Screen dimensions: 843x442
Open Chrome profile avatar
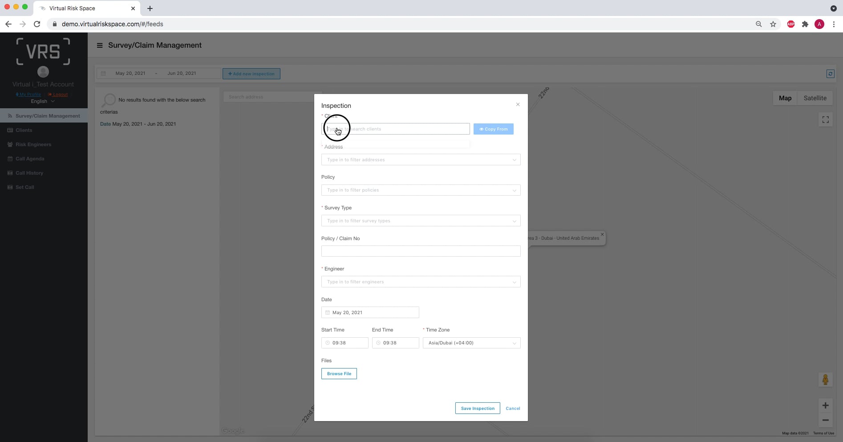[x=819, y=24]
